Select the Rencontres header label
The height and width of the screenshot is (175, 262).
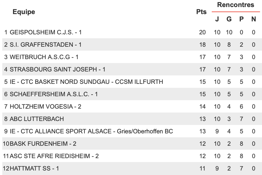pos(235,5)
